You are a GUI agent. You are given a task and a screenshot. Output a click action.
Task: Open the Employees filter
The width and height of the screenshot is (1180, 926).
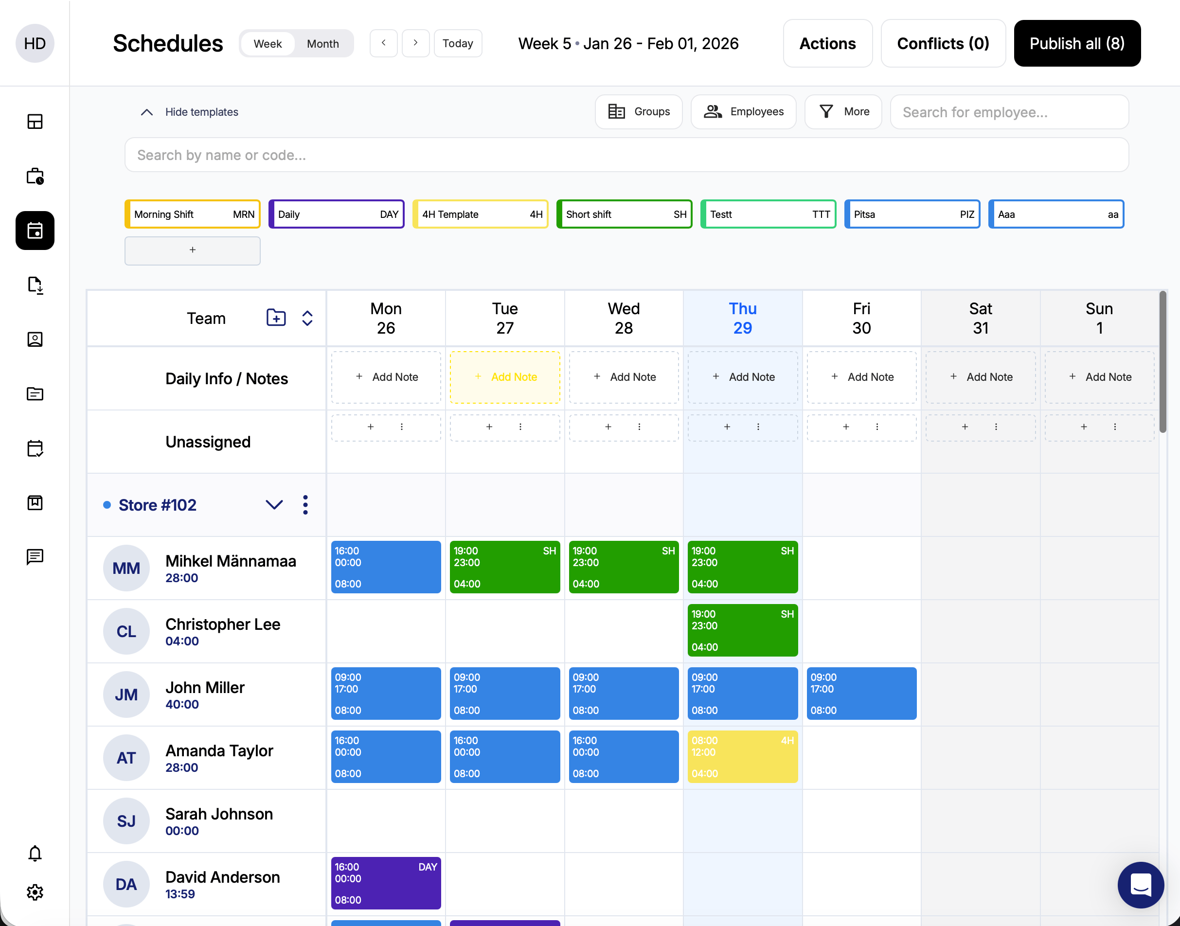pyautogui.click(x=744, y=112)
